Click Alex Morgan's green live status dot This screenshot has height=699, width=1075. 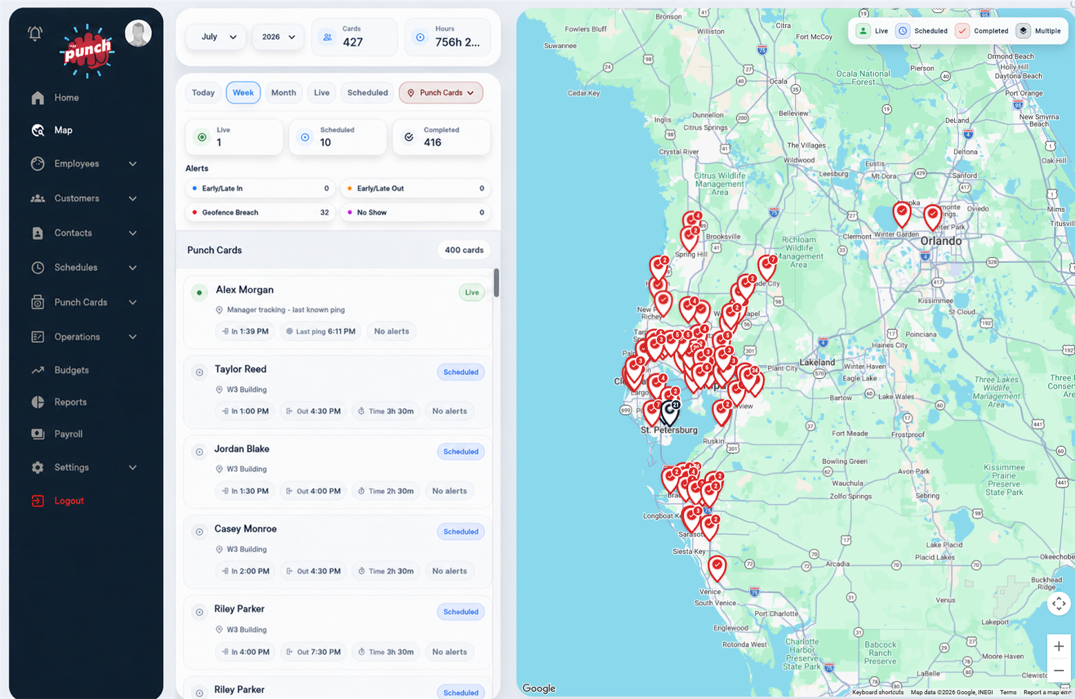tap(200, 292)
